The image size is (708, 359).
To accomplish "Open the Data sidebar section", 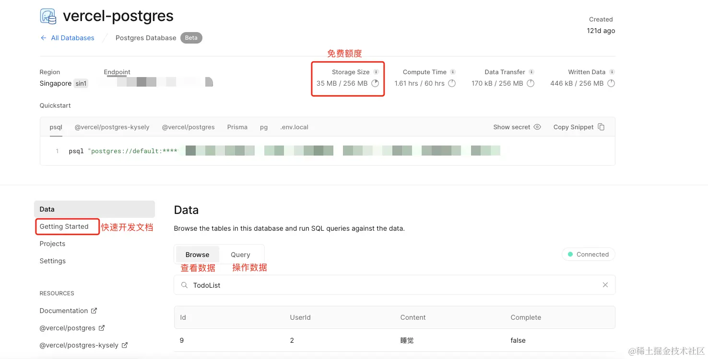I will tap(94, 209).
